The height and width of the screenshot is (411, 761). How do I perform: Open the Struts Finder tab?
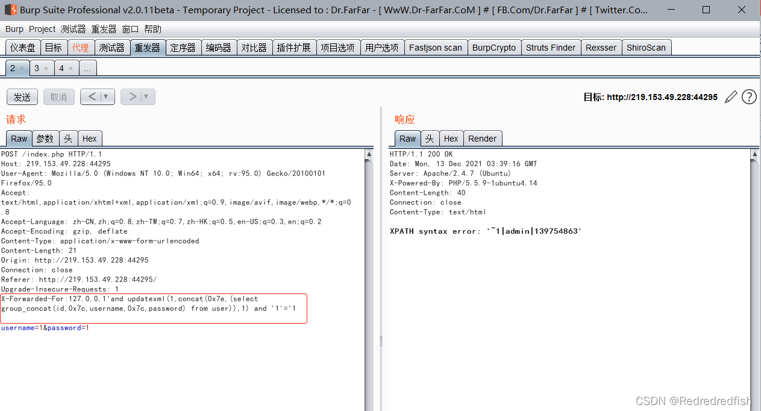(551, 48)
